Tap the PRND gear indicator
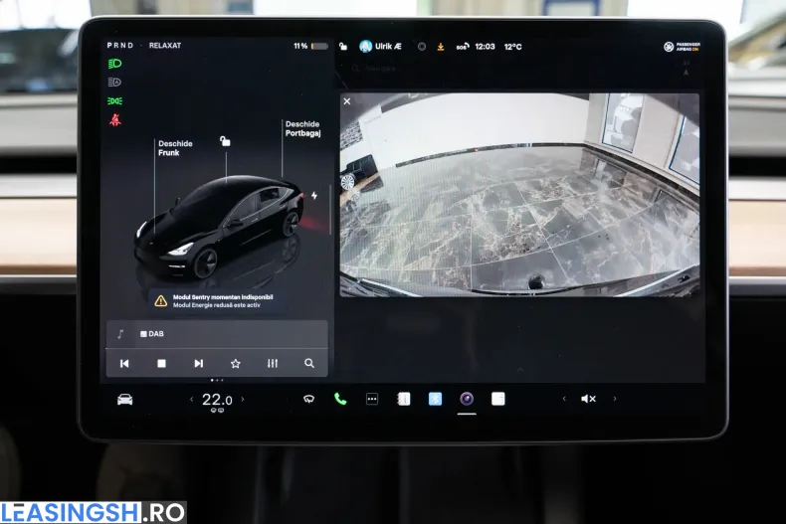 (x=120, y=45)
